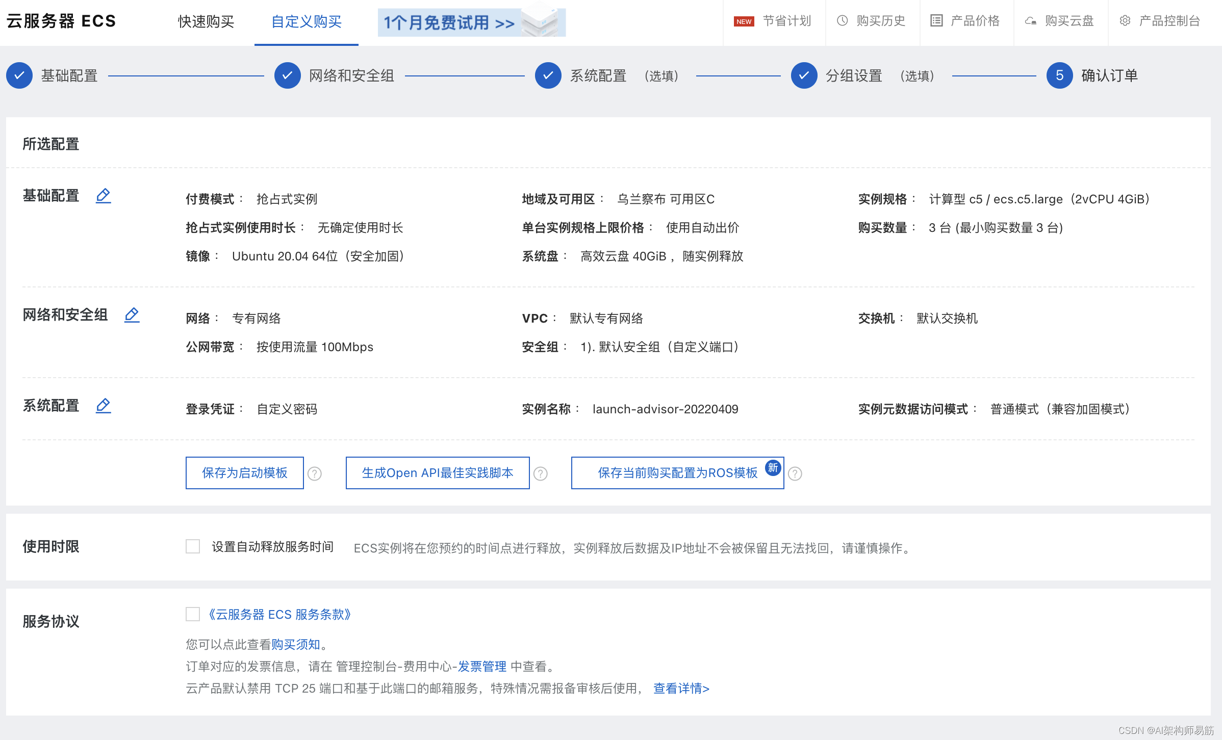Go to 系统配置 (选填) step label
Screen dimensions: 1222x740
point(624,75)
